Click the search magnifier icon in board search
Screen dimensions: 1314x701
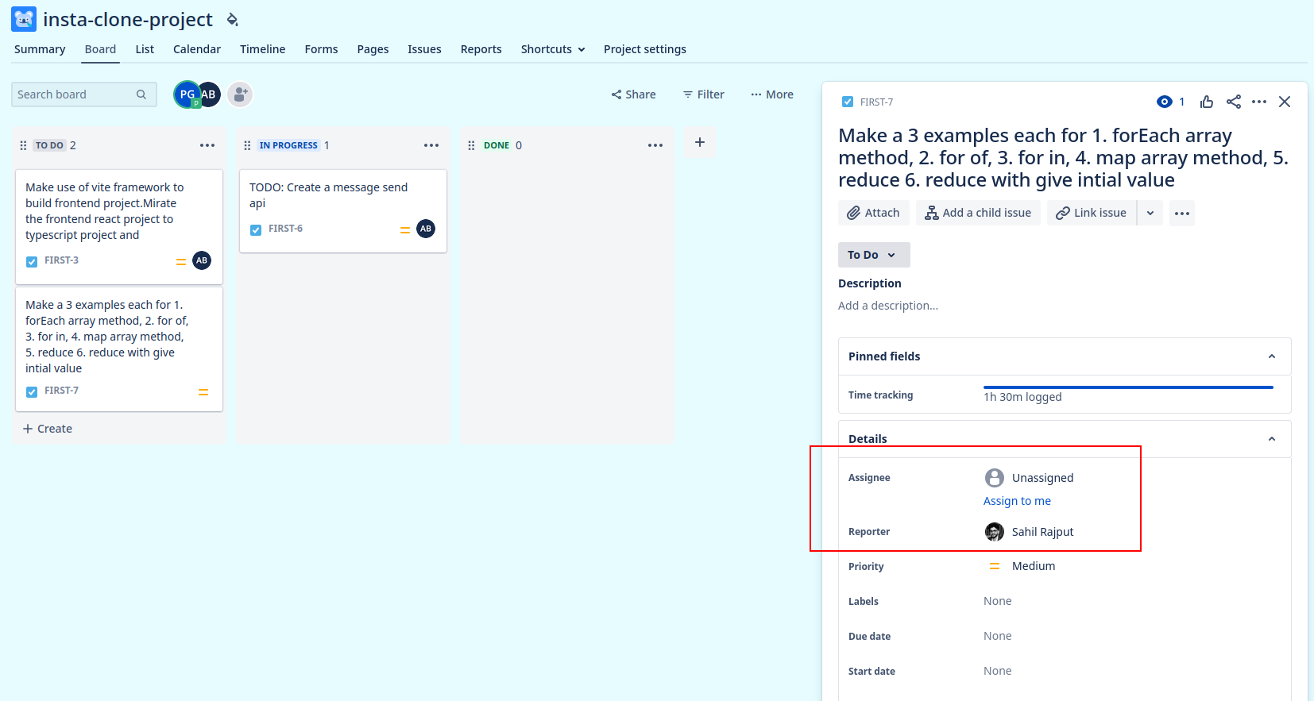click(x=141, y=94)
